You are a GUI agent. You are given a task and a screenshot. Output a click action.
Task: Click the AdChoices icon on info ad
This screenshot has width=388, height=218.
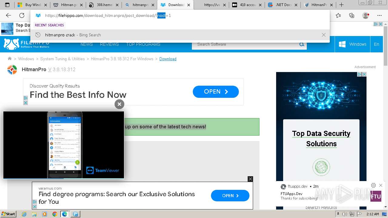[25, 98]
